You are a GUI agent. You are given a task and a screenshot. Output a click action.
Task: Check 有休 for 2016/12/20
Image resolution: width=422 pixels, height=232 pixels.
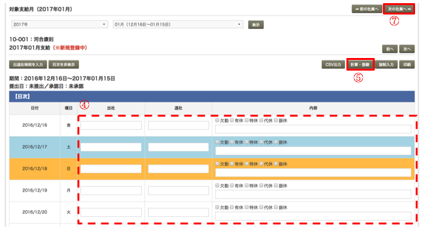232,207
